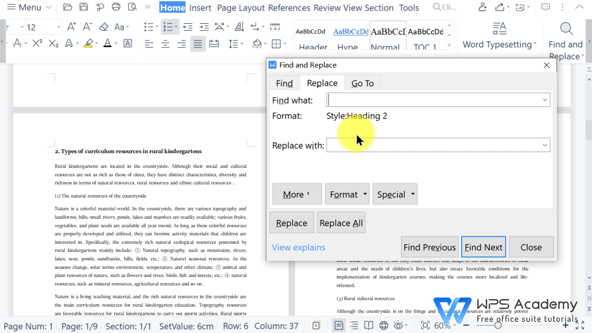Expand the Format dropdown menu
The width and height of the screenshot is (592, 333).
tap(347, 194)
